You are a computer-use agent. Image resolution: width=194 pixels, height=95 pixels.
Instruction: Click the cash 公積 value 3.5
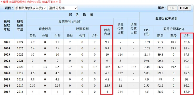[x=45, y=67]
